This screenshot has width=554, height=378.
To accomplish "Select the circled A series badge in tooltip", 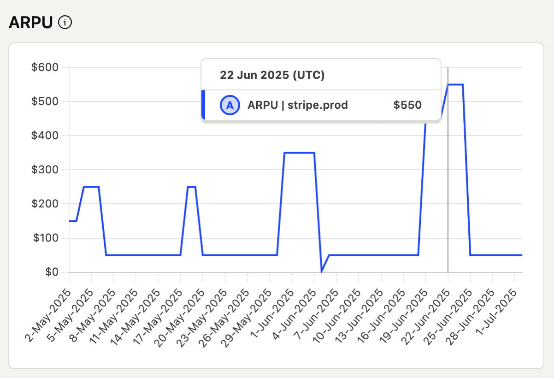I will coord(230,105).
